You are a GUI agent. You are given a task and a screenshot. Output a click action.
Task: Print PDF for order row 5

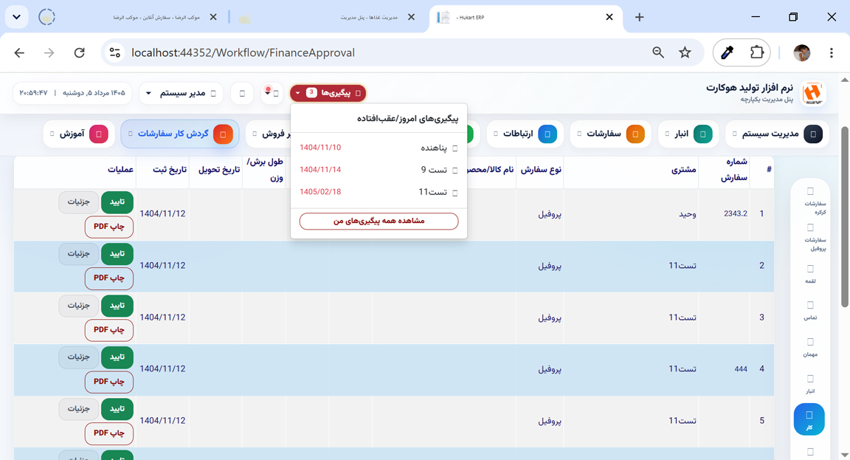pyautogui.click(x=109, y=433)
